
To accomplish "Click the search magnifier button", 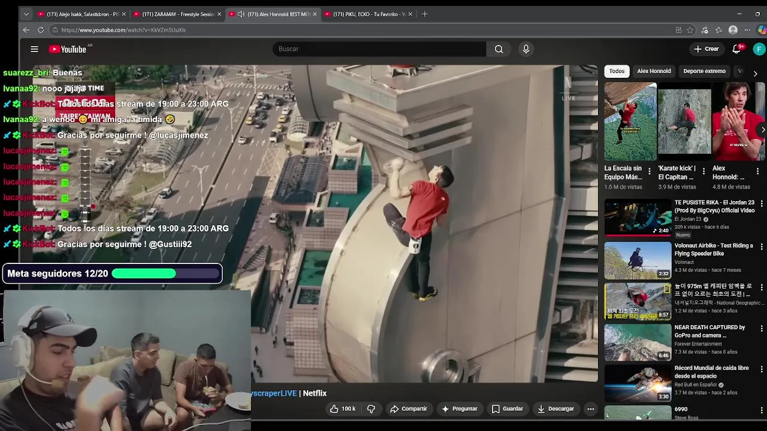I will coord(499,49).
